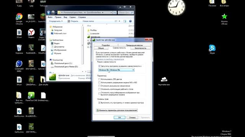Enable the 640 x 480 screen resolution checkbox
Screen dimensions: 245x137
(100, 83)
